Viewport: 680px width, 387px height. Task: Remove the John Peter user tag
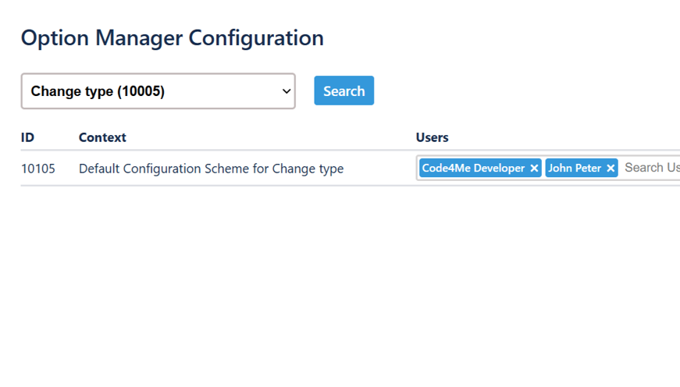611,169
